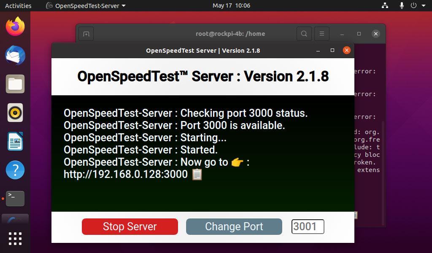Click the OpenSpeedTest Server Version 2.1.8 heading
The width and height of the screenshot is (432, 253).
point(203,76)
